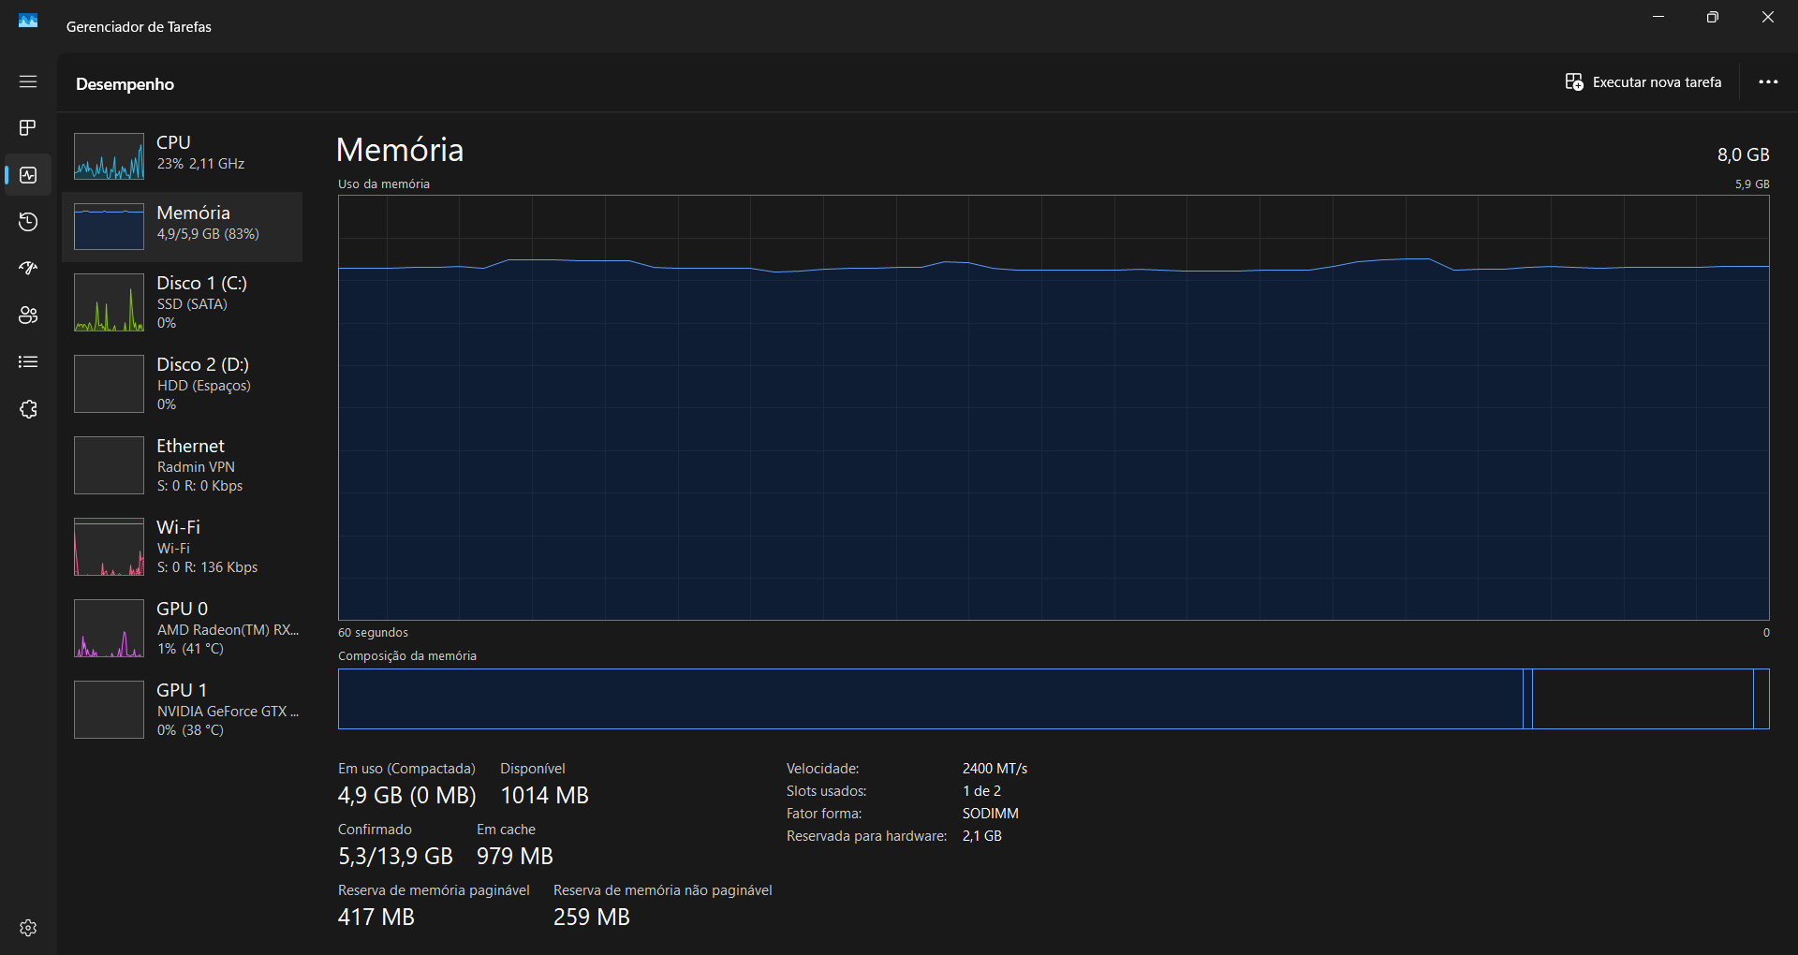
Task: Click Executar nova tarefa button
Action: coord(1643,82)
